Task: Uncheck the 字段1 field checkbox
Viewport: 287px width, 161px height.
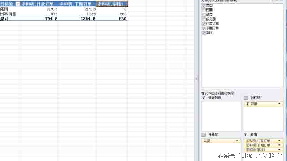Action: click(x=203, y=33)
